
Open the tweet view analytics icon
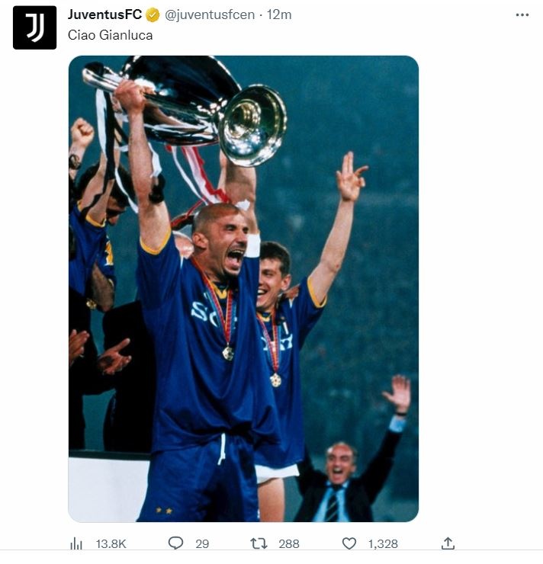coord(76,543)
